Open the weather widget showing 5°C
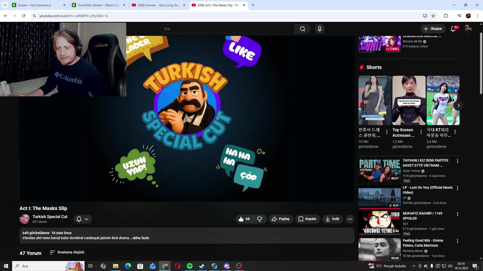The image size is (483, 271). 388,266
